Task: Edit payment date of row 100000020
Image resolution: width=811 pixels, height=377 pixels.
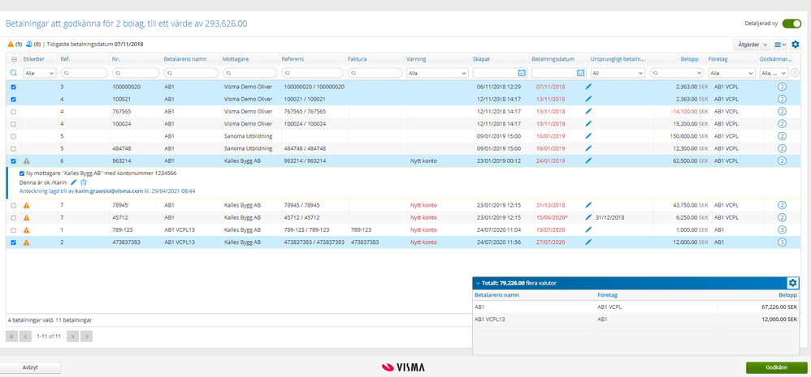Action: click(x=588, y=87)
